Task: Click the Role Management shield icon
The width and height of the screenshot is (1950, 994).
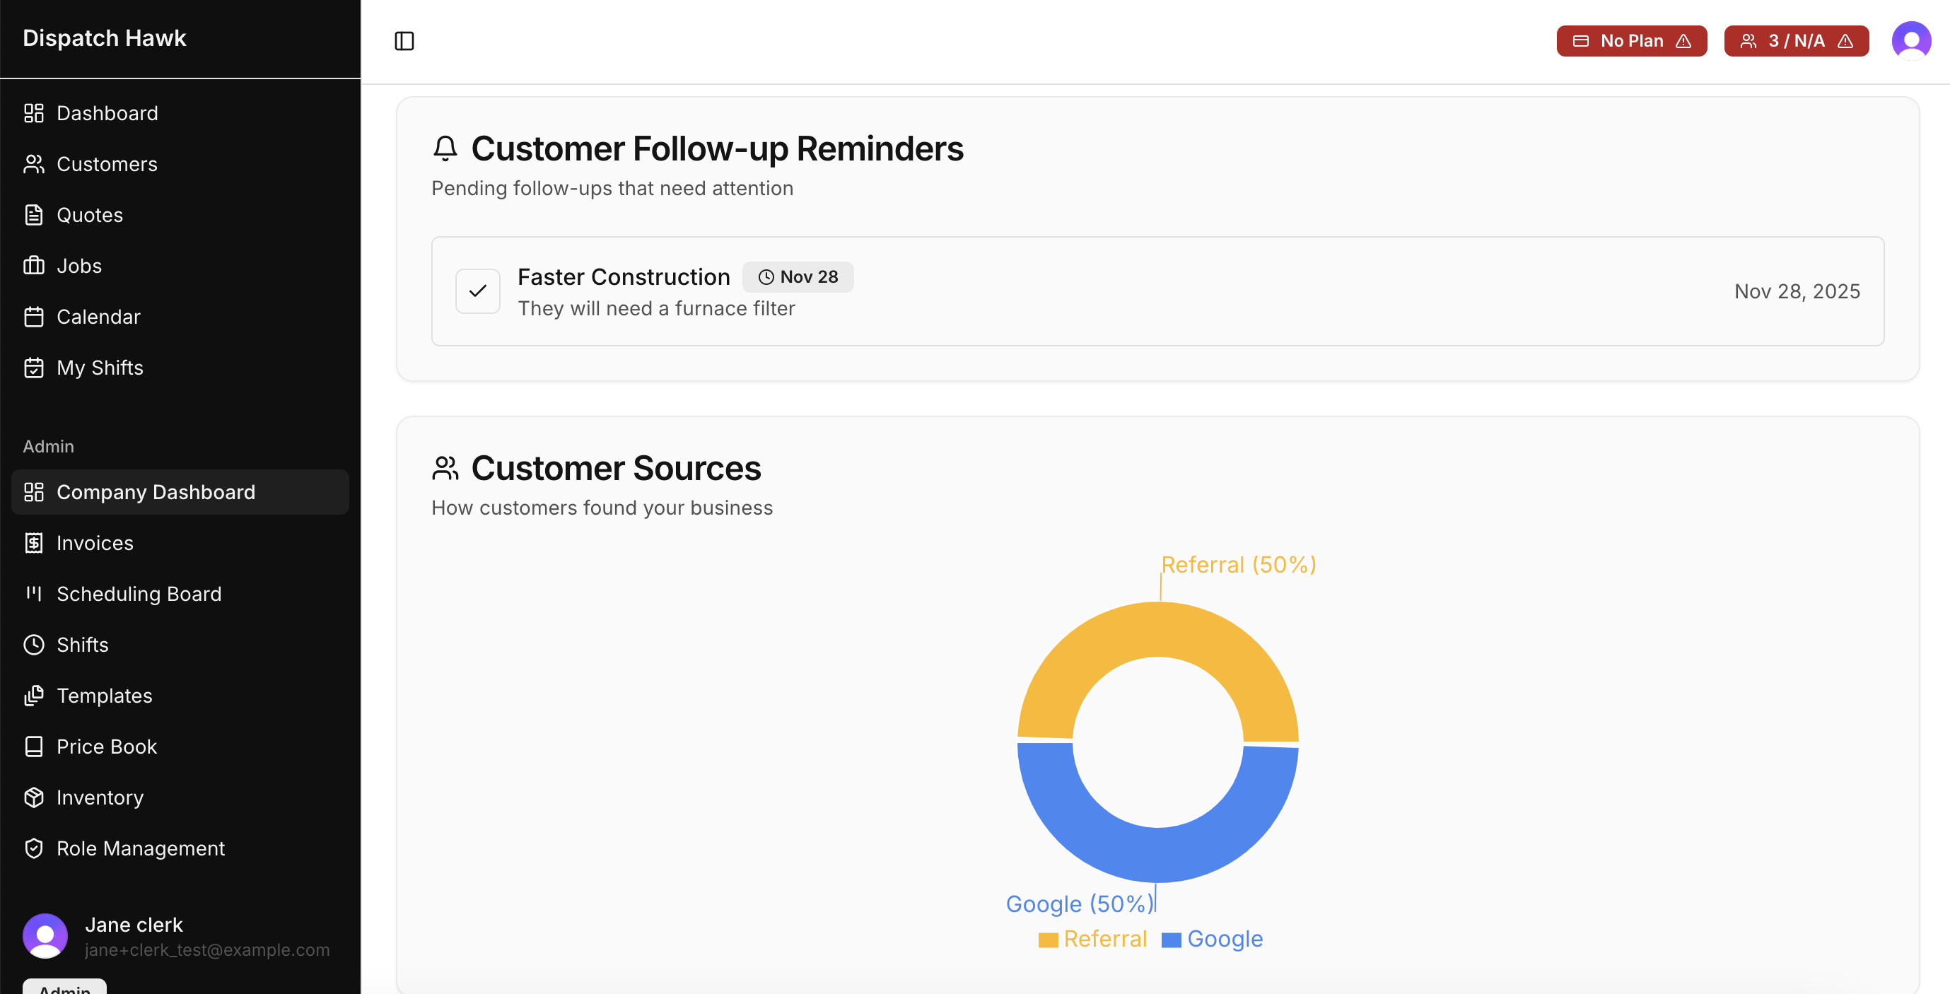Action: coord(33,848)
